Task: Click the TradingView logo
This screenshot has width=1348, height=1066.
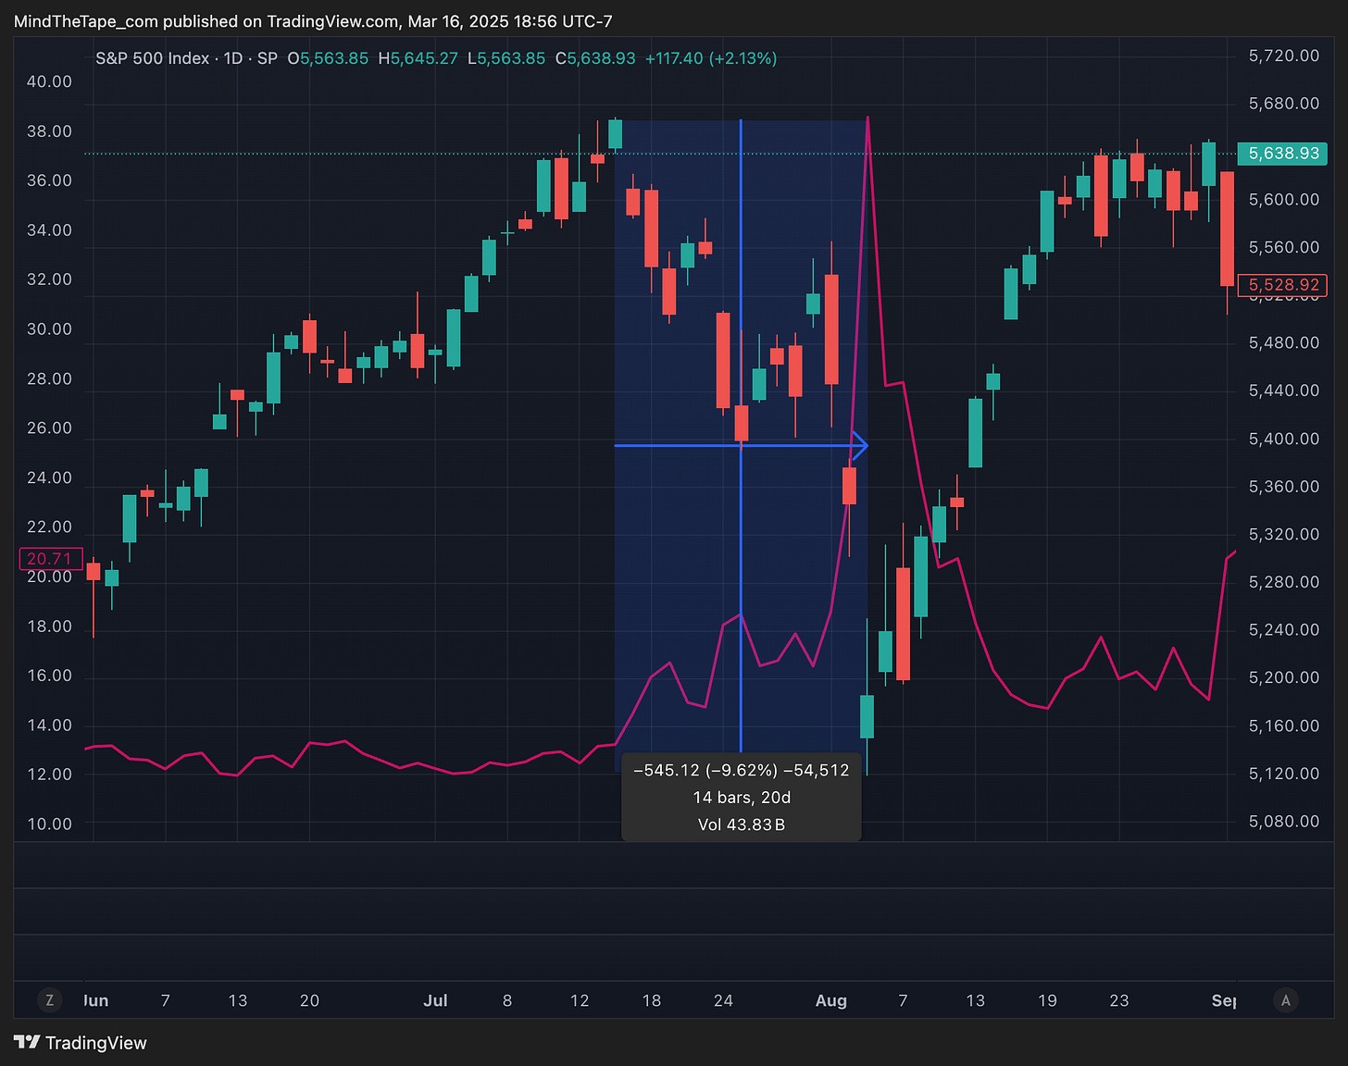Action: click(x=81, y=1043)
